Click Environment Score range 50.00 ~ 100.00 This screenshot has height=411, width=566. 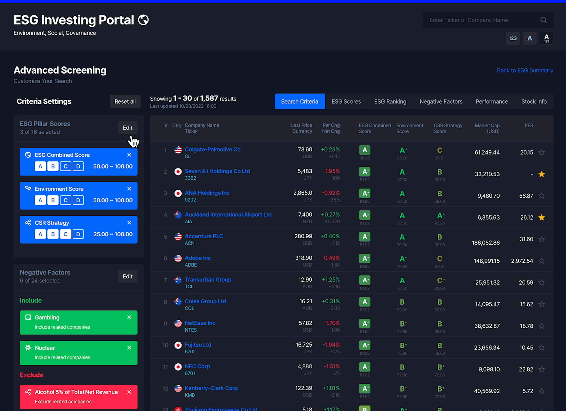tap(113, 200)
